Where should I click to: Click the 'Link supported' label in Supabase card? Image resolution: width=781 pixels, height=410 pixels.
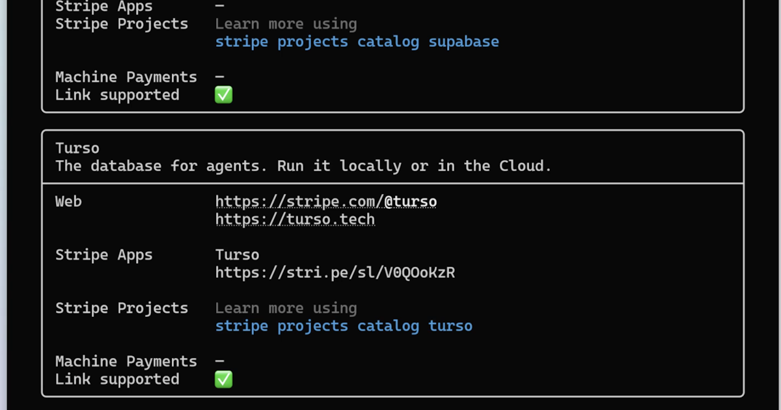(x=117, y=95)
